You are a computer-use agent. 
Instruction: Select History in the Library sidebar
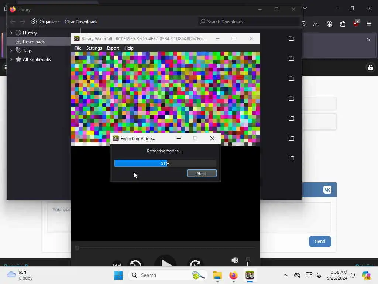30,33
